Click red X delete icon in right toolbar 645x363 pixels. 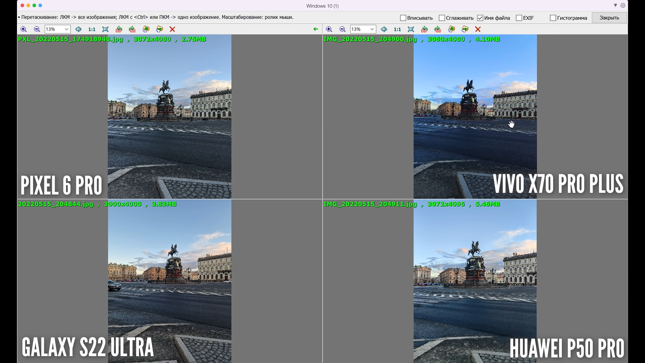478,29
